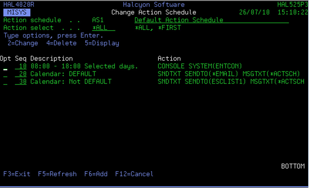
Task: Click the Opt field for sequence 20
Action: click(5, 74)
